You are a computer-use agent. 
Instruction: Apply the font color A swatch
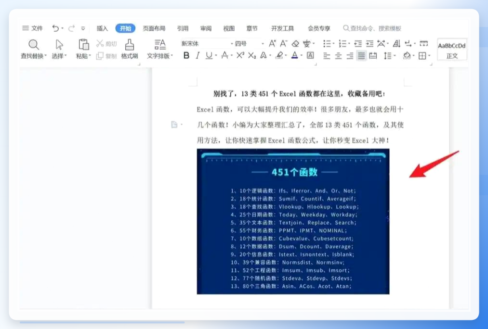pos(294,56)
